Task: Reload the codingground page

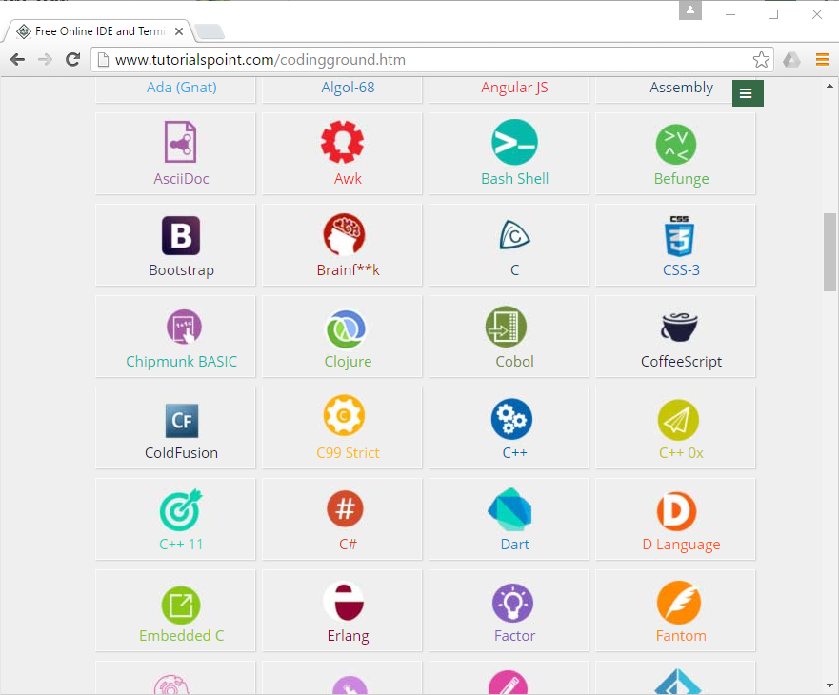Action: (x=73, y=59)
